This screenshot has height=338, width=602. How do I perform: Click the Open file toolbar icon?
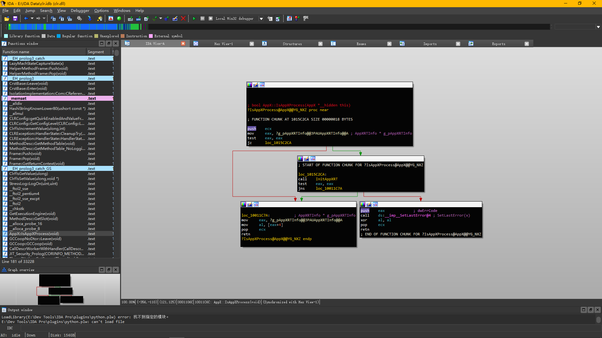click(x=7, y=19)
